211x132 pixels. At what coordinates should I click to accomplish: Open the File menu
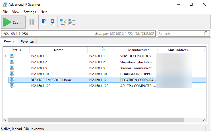pyautogui.click(x=5, y=12)
